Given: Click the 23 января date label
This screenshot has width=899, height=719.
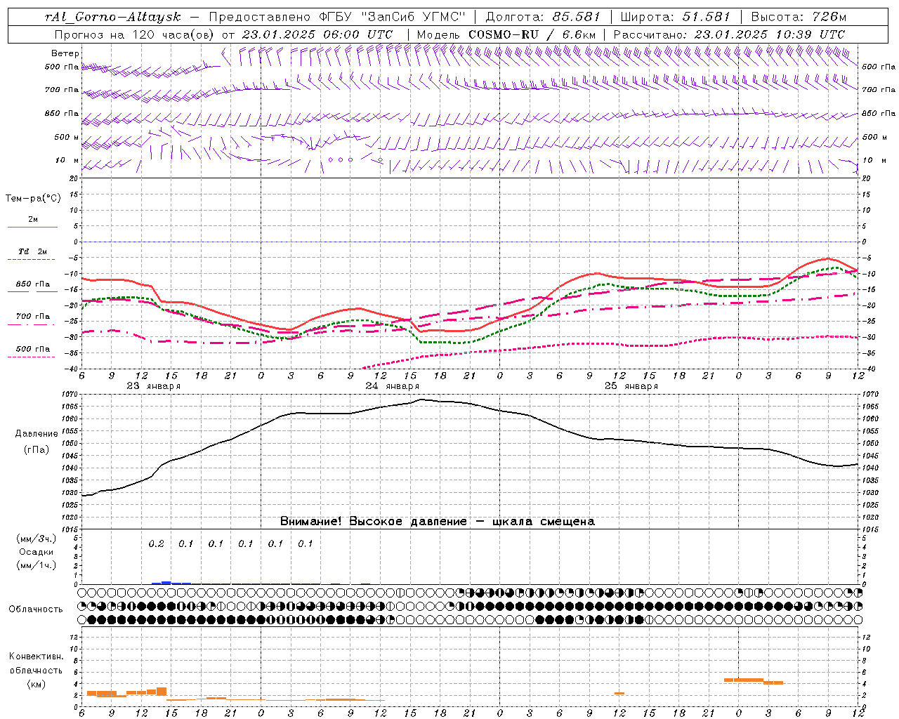Looking at the screenshot, I should click(154, 386).
